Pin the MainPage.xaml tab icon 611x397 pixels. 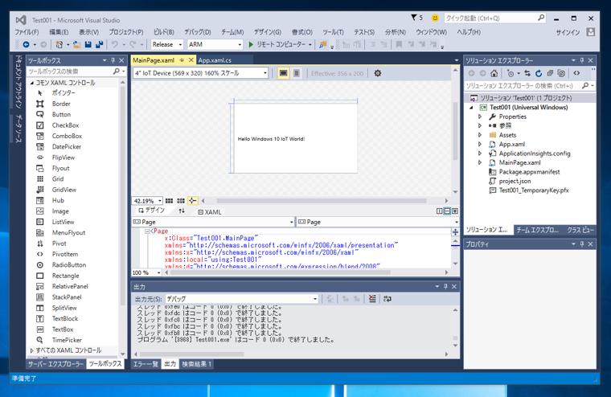[182, 60]
